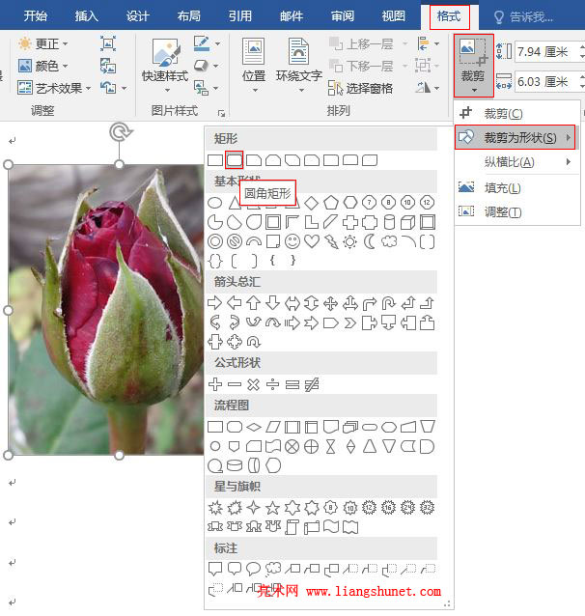
Task: Choose the 32-point star shape
Action: coord(427,508)
